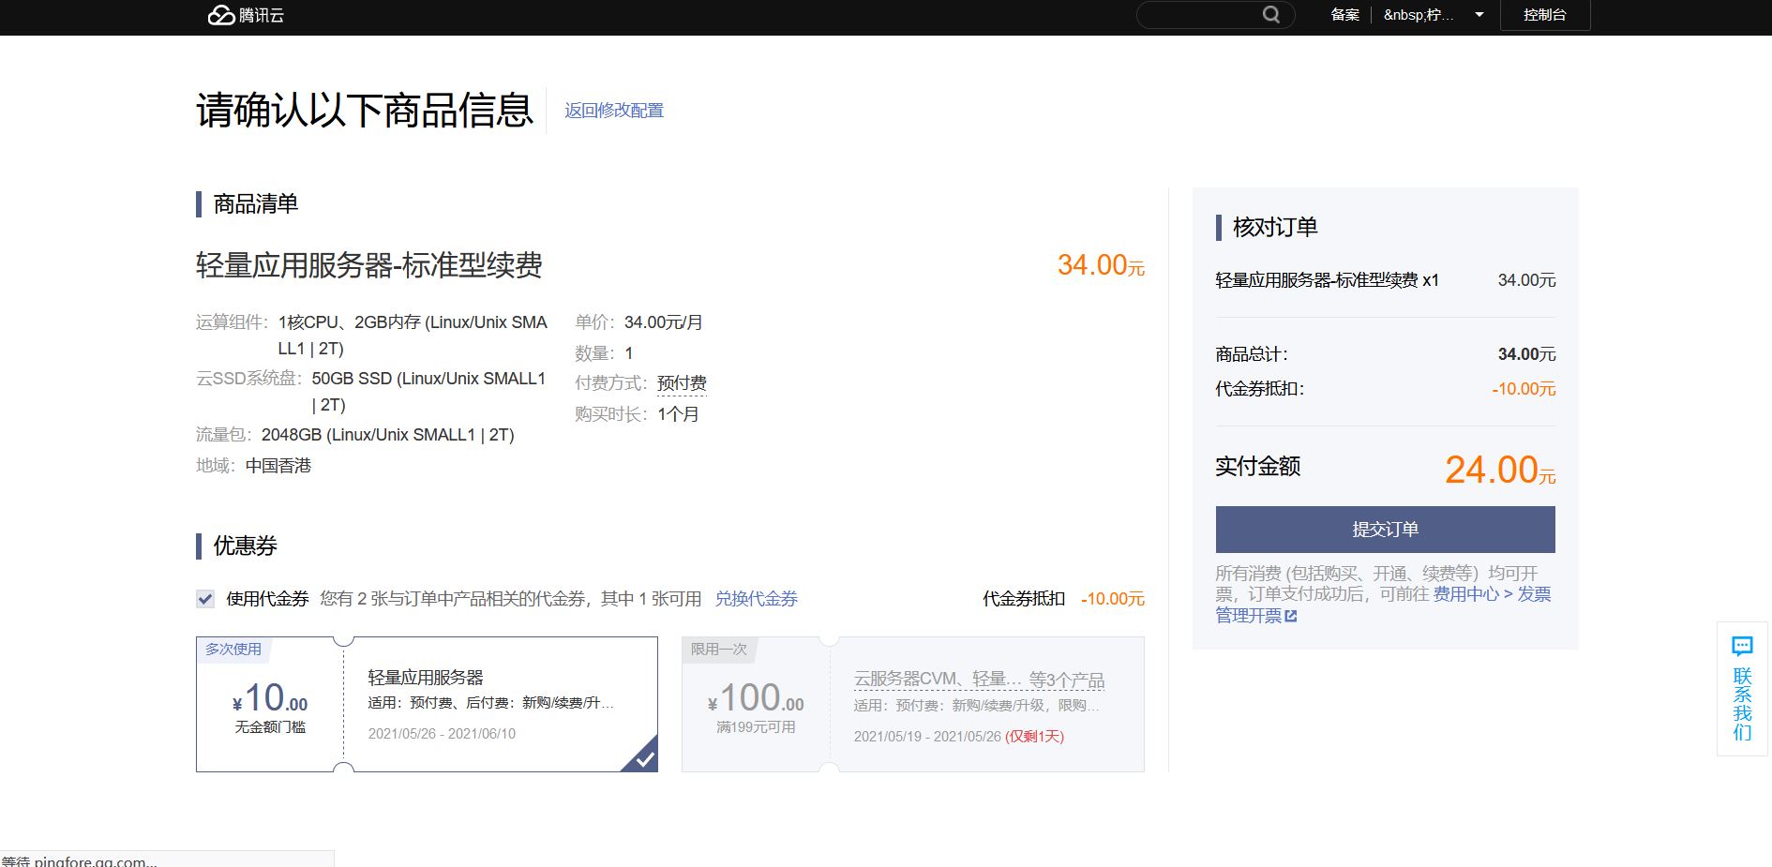Open 控制台 console in the top bar
1772x867 pixels.
1544,15
